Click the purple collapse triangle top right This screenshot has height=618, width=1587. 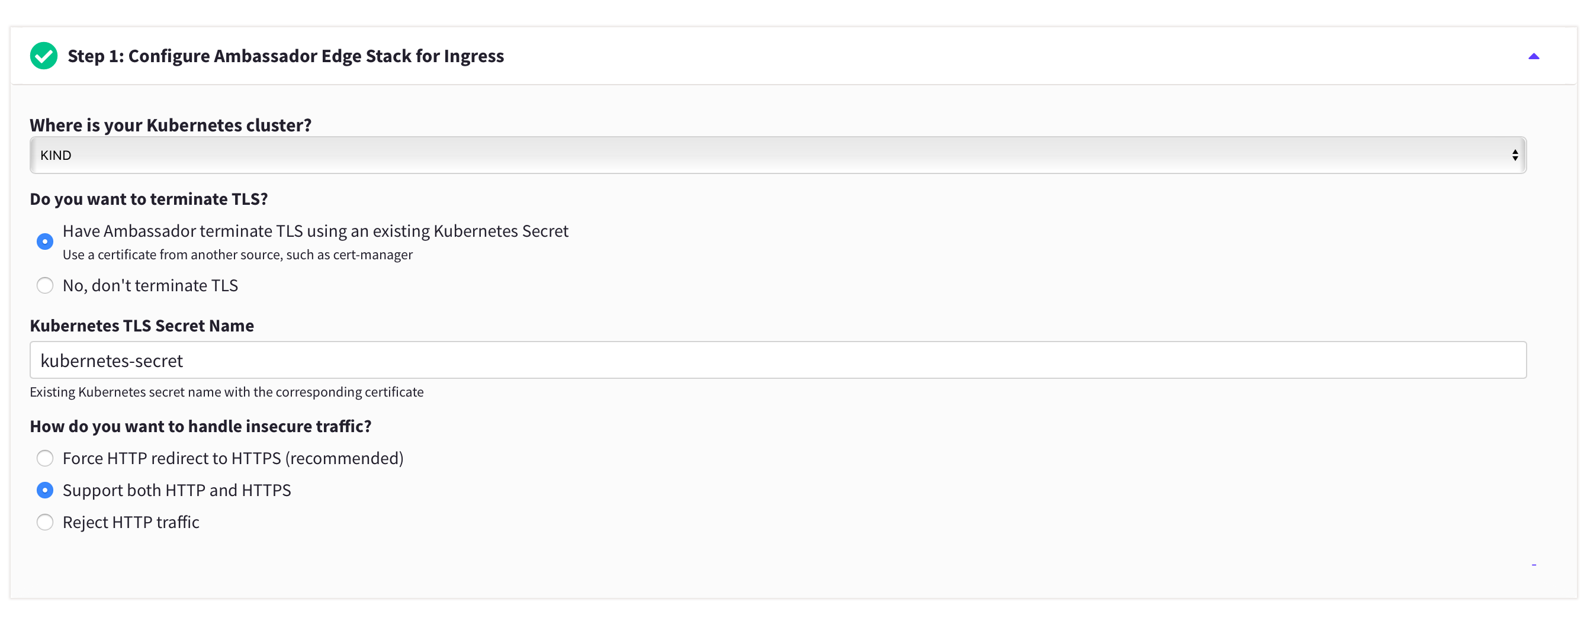pos(1534,56)
